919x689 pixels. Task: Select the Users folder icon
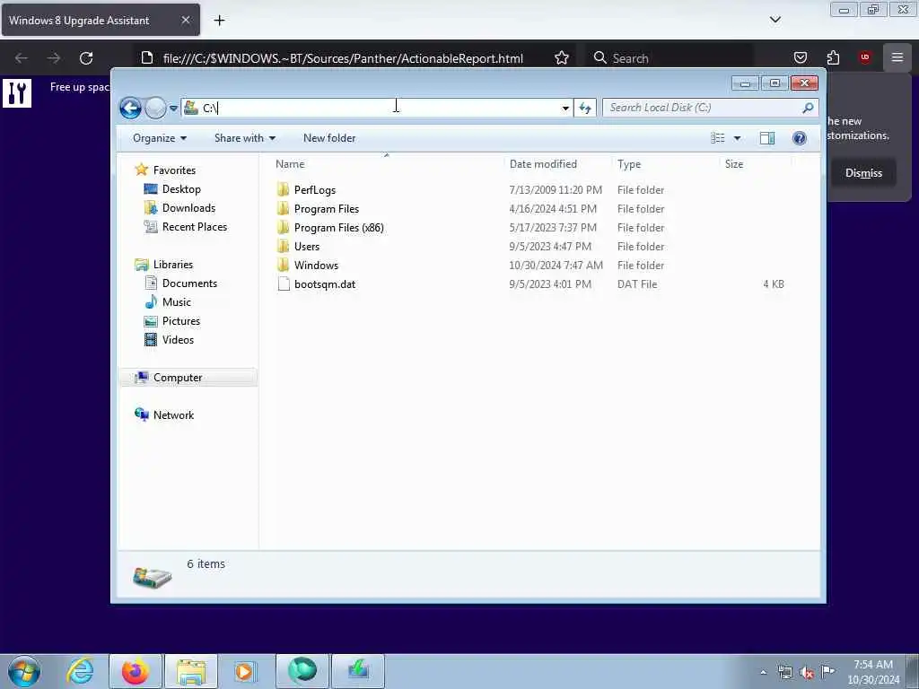(283, 246)
